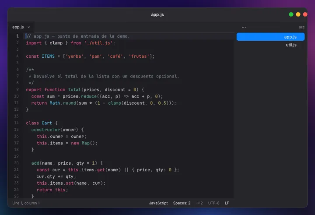Viewport: 315px width, 215px height.
Task: Click the reduce method call
Action: [x=89, y=96]
